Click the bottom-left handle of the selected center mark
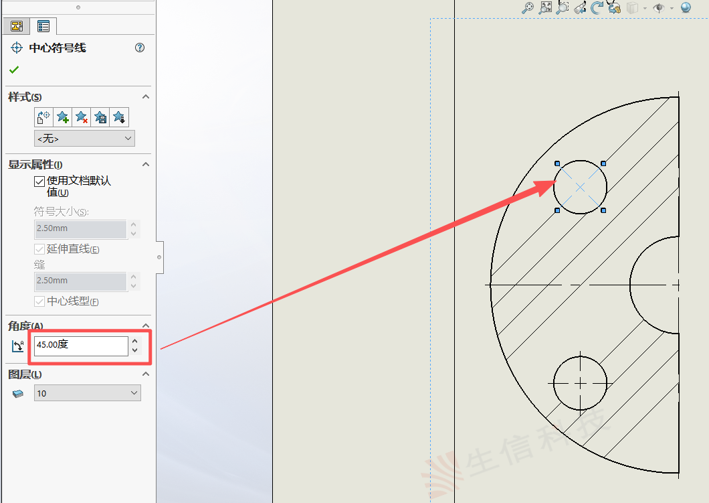The height and width of the screenshot is (503, 709). [557, 210]
